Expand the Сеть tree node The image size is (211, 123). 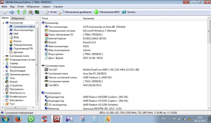[x=3, y=78]
